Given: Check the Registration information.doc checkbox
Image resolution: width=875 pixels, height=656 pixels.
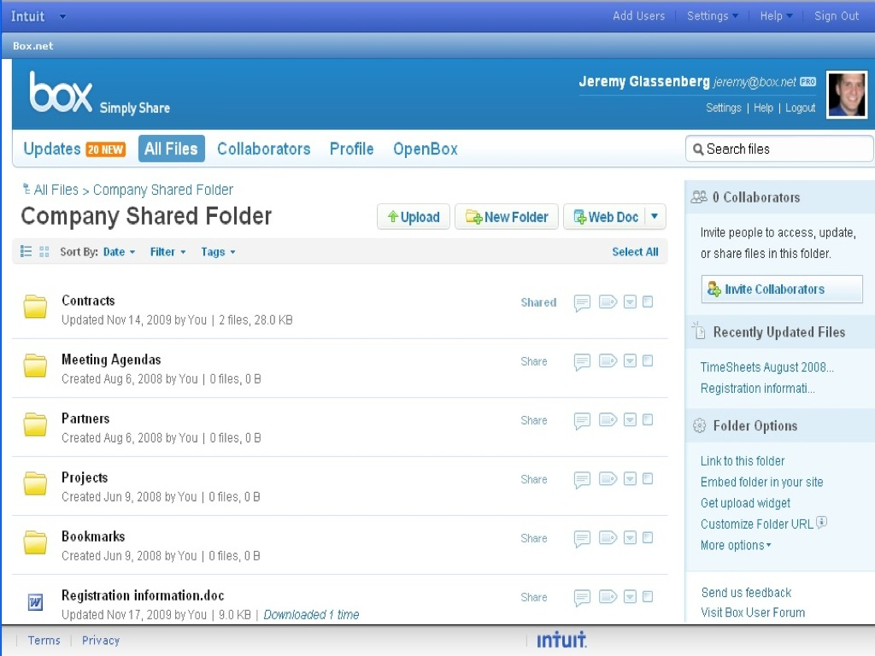Looking at the screenshot, I should tap(648, 597).
